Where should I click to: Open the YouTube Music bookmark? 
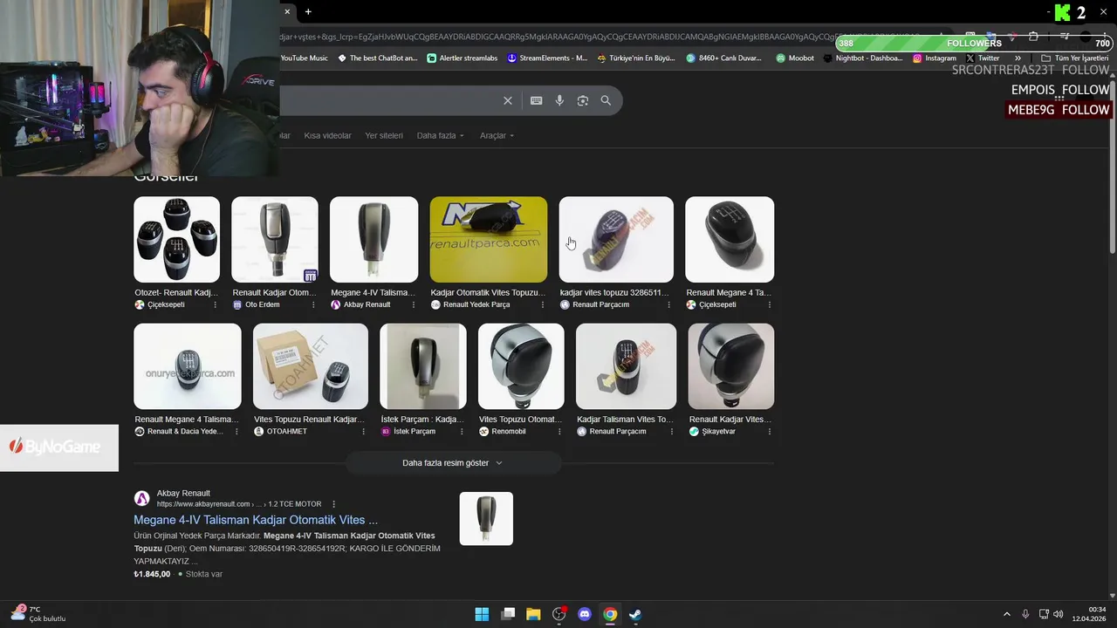pos(304,58)
